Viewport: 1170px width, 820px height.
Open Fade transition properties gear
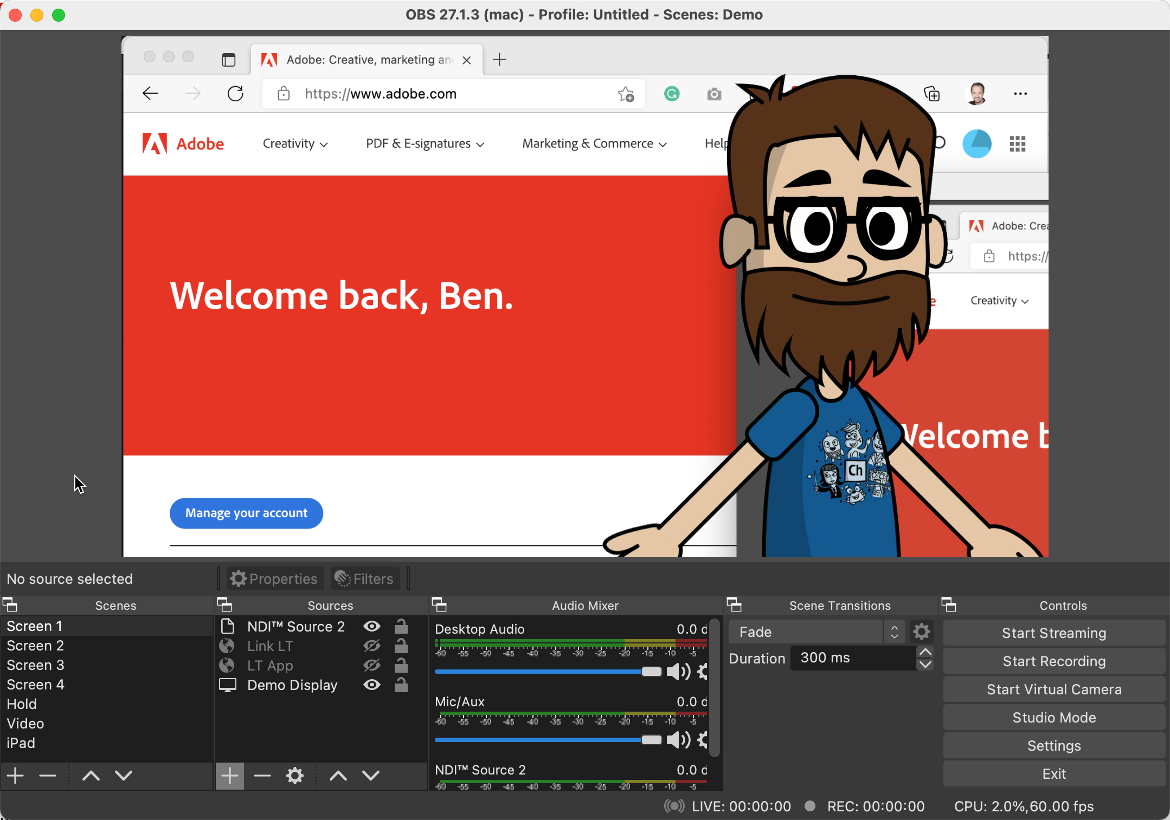[921, 632]
